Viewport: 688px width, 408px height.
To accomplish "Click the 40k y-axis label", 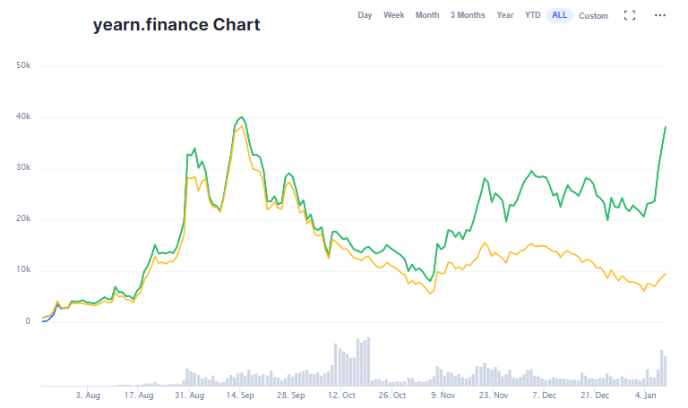I will [x=21, y=117].
